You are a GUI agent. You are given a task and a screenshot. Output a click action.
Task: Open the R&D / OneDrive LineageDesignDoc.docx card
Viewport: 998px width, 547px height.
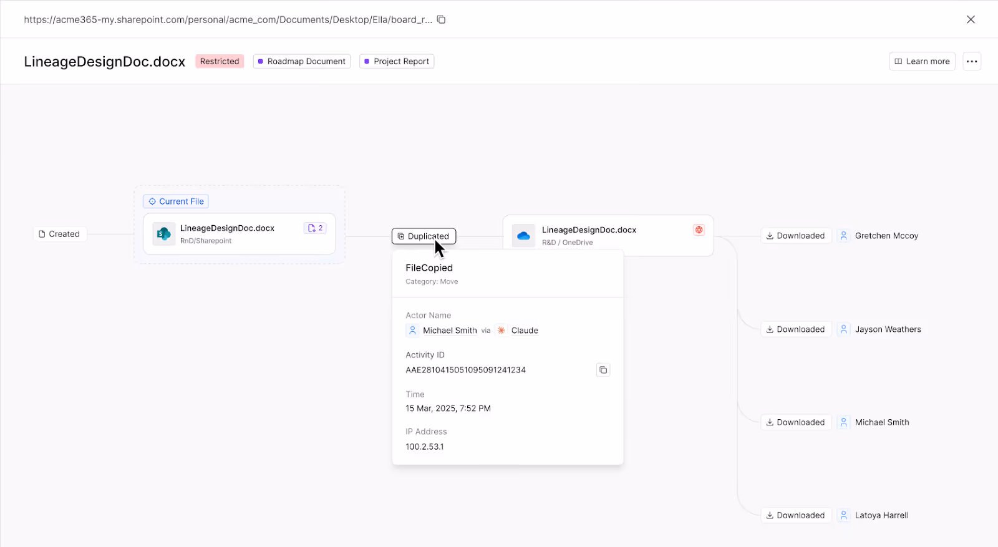point(608,236)
